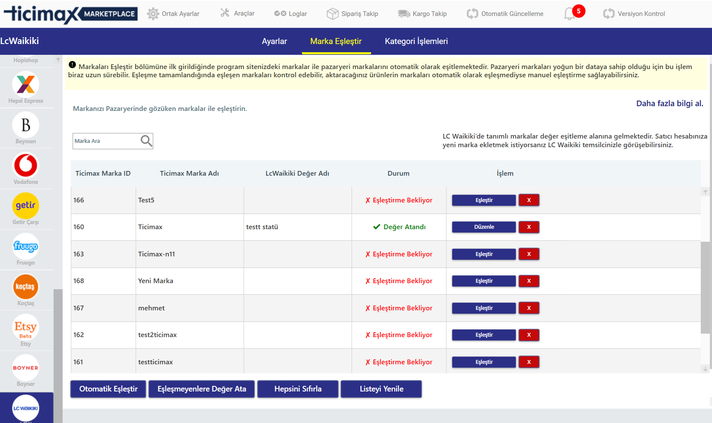The height and width of the screenshot is (423, 712).
Task: Click the table scrollbar up arrow
Action: [705, 192]
